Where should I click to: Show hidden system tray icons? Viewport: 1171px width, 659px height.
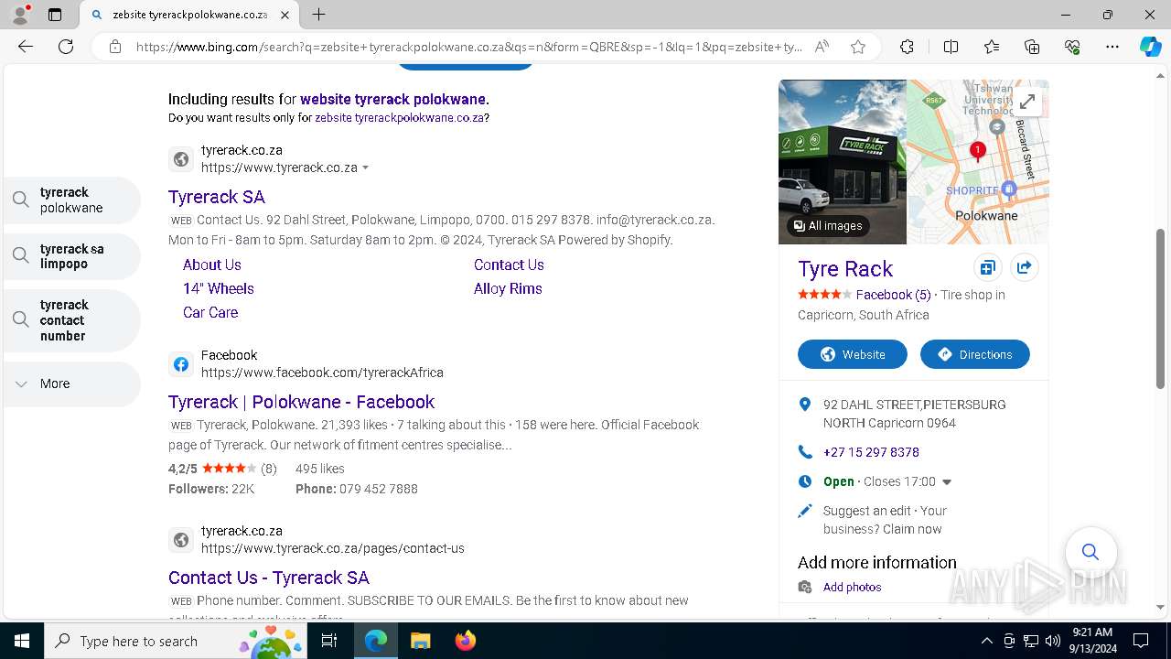[x=987, y=641]
